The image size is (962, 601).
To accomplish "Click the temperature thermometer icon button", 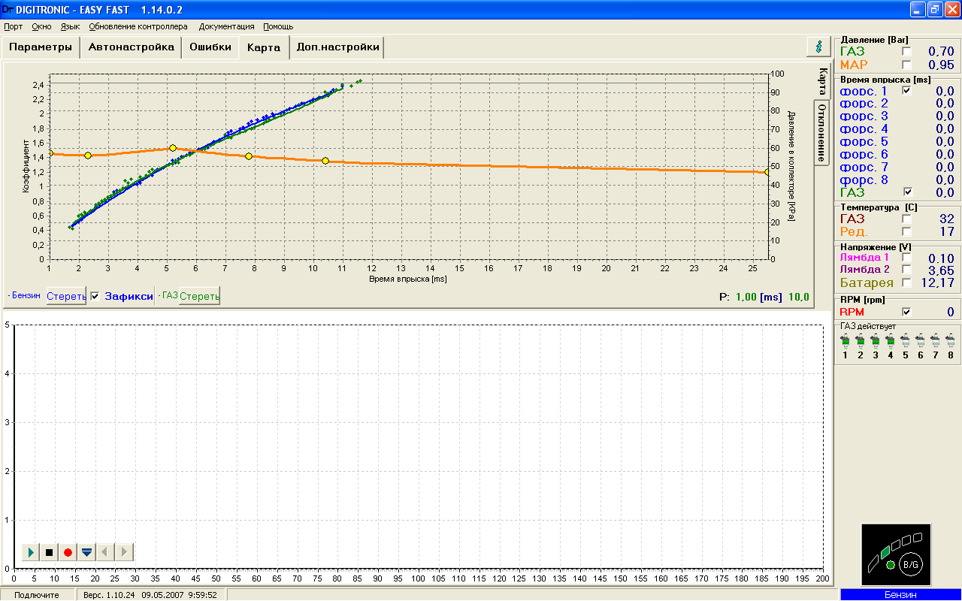I will tap(818, 46).
